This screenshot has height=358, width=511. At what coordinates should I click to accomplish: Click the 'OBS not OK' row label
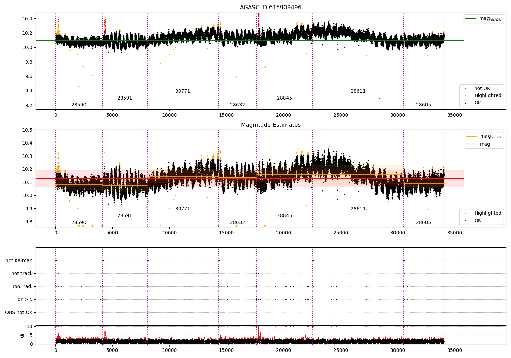(x=19, y=313)
